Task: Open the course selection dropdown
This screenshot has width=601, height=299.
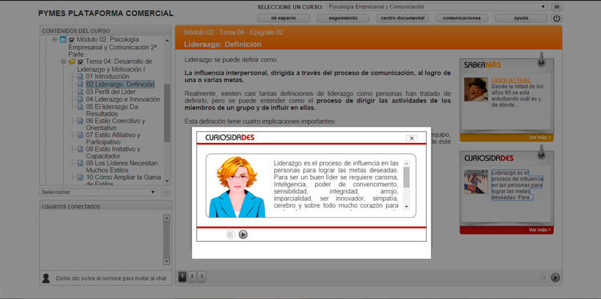Action: tap(437, 7)
